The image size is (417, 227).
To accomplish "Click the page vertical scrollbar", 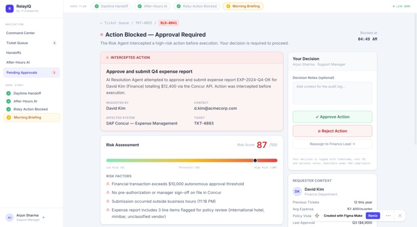I will 415,79.
